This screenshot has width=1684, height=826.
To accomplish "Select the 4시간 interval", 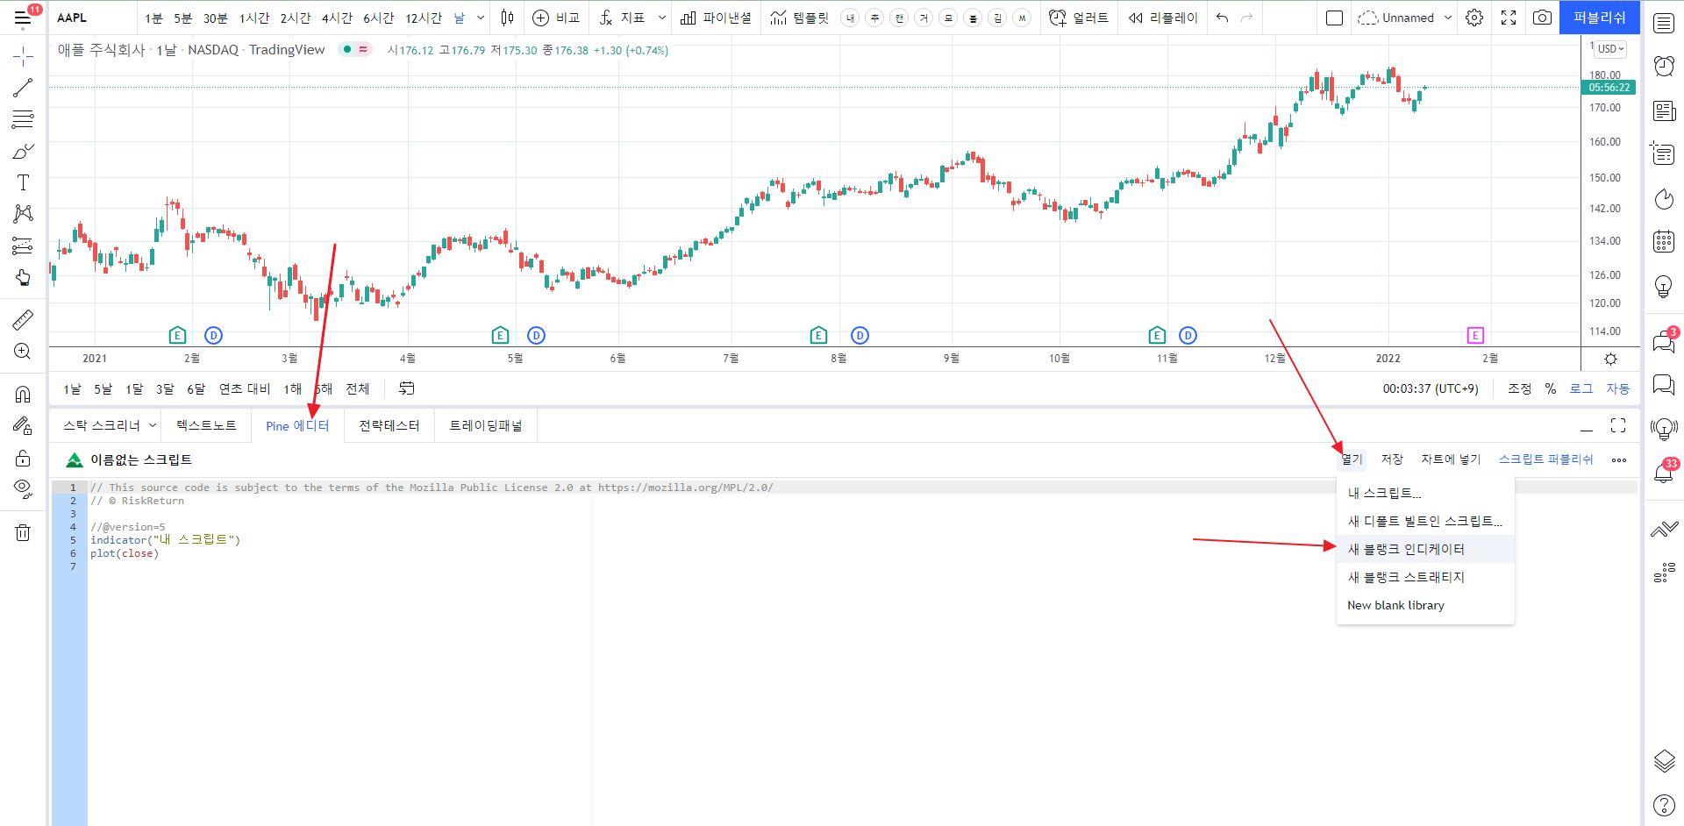I will pyautogui.click(x=337, y=18).
